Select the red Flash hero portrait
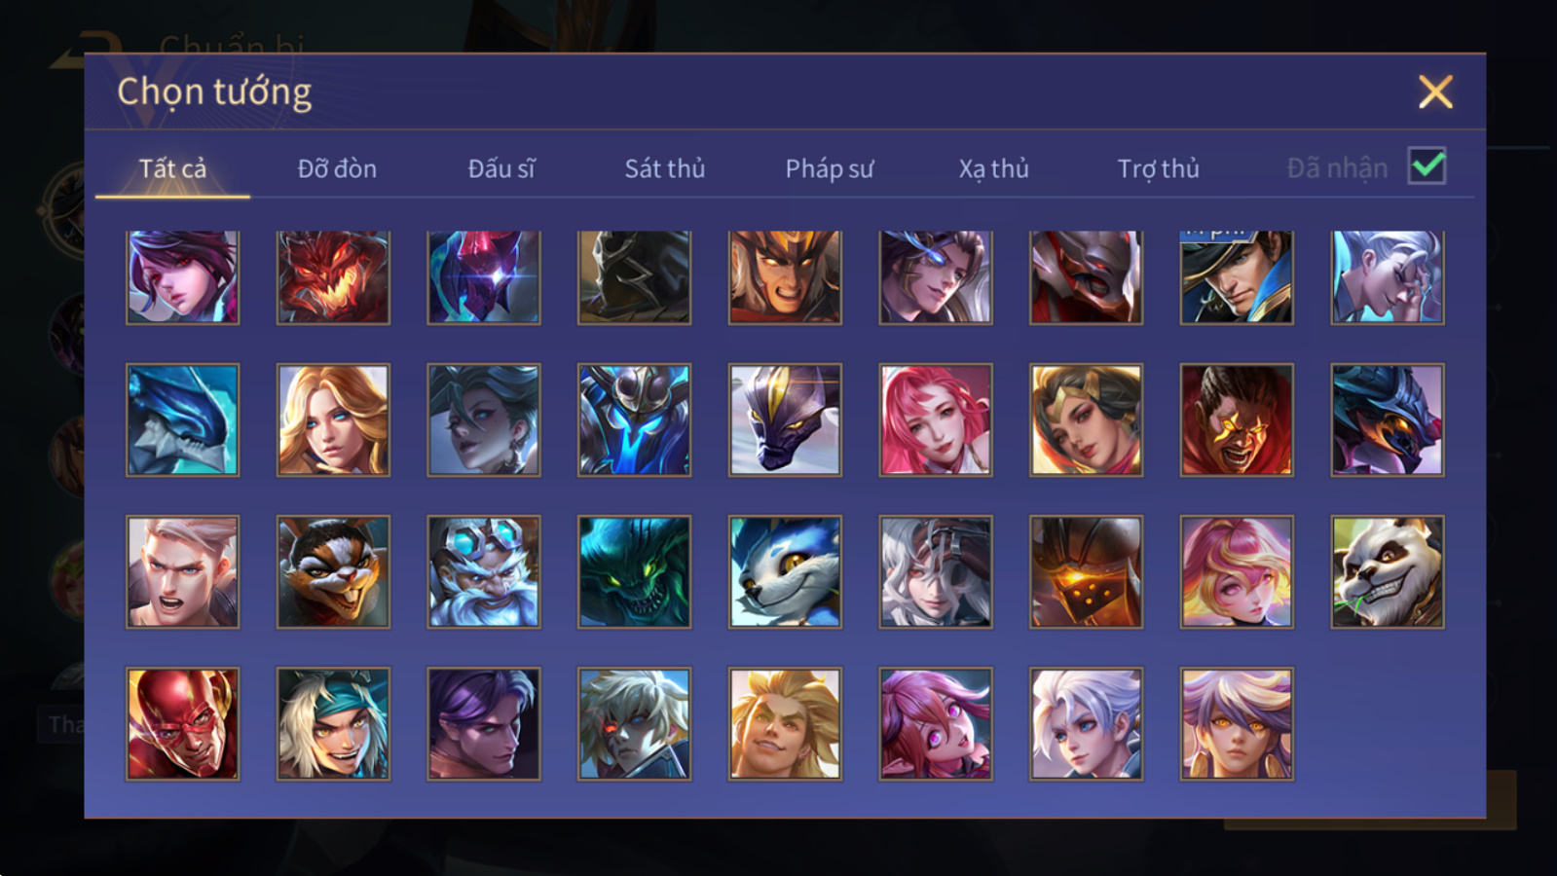 182,723
